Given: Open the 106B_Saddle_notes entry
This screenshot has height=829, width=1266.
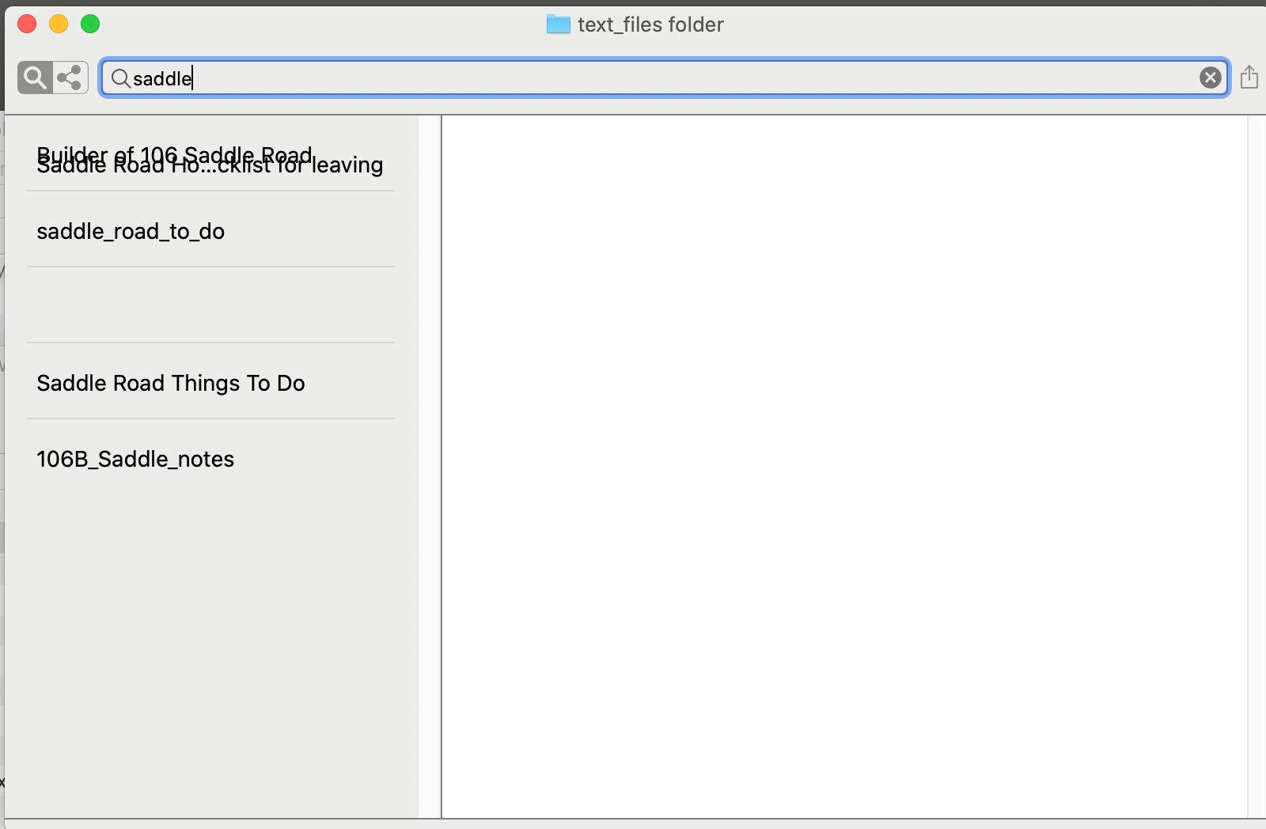Looking at the screenshot, I should [x=135, y=459].
